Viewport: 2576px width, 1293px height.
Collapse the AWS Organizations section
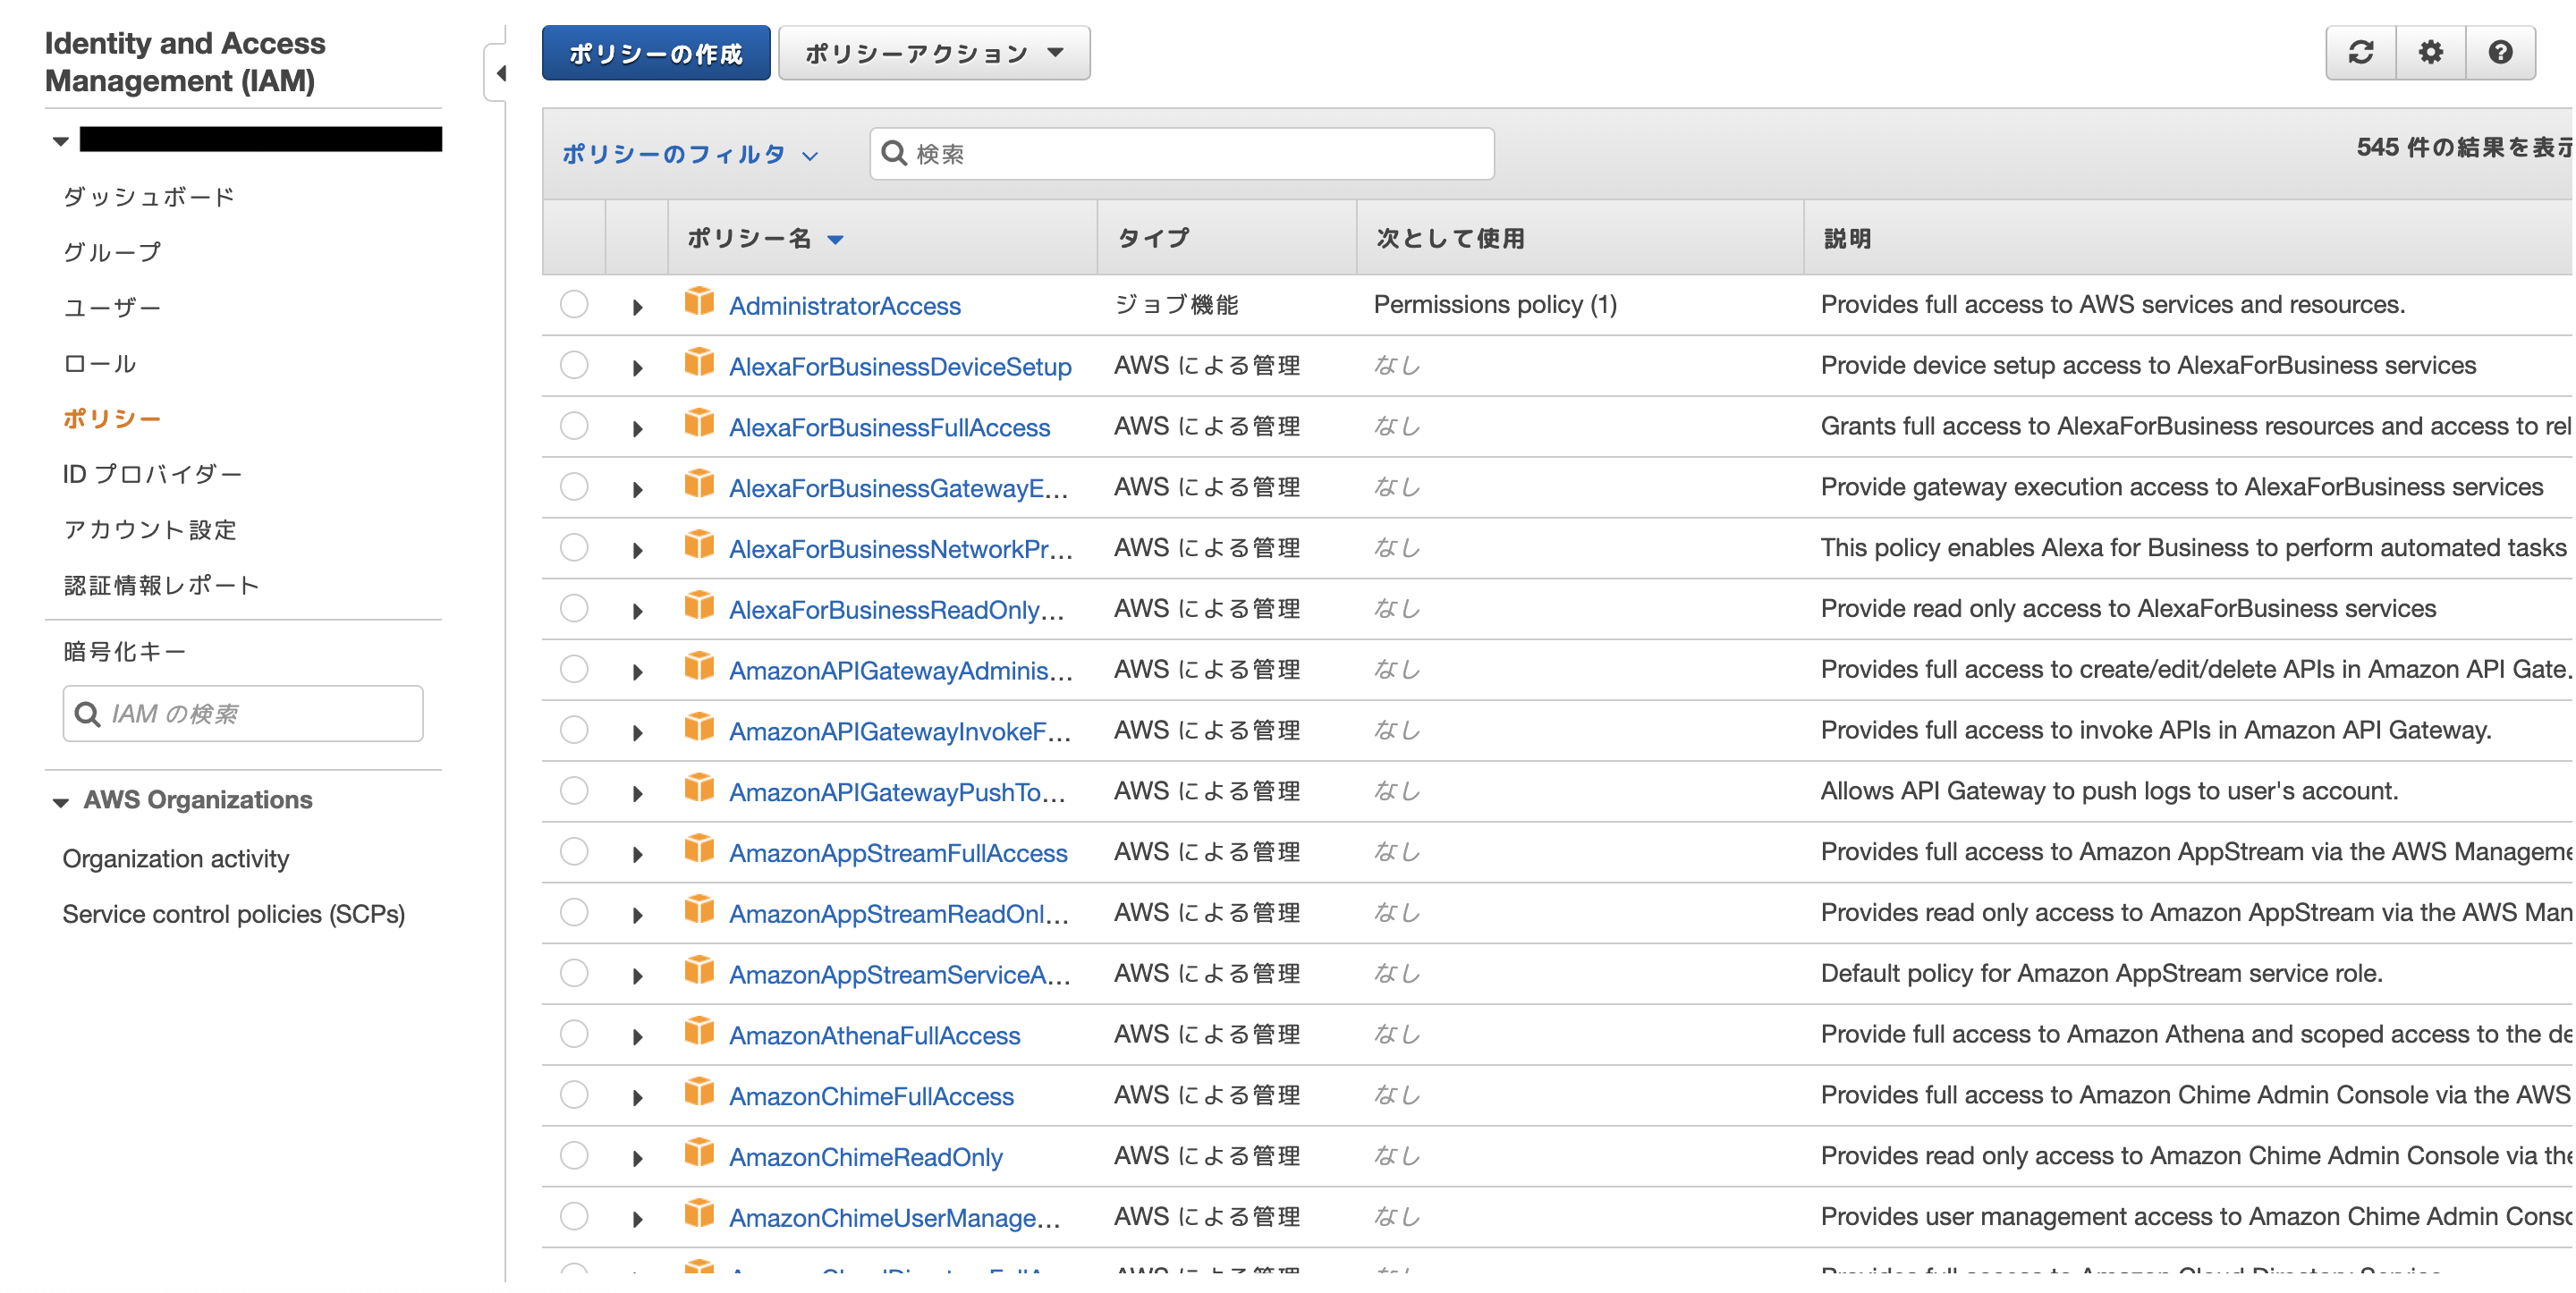click(x=61, y=802)
